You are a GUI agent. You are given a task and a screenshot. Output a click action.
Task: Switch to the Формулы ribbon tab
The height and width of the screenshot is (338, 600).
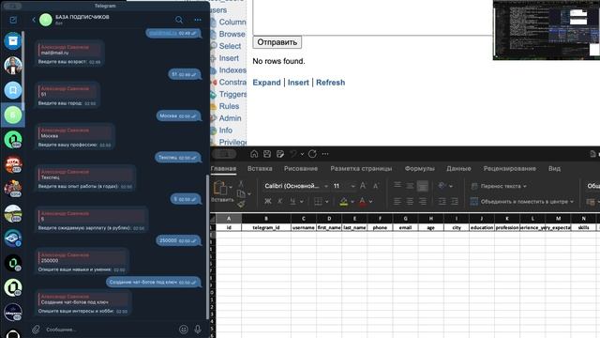tap(419, 169)
